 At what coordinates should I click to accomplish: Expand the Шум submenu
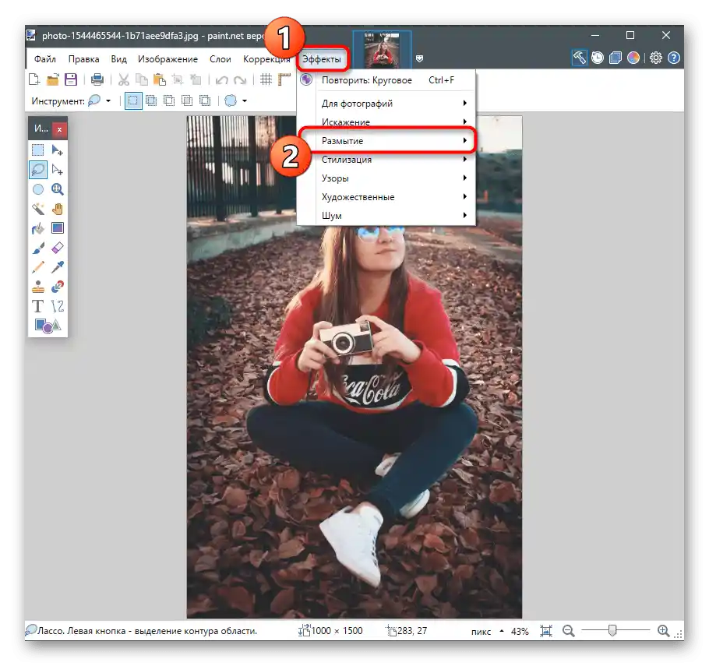tap(386, 216)
